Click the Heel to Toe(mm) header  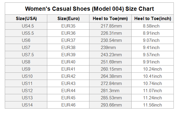pyautogui.click(x=110, y=19)
